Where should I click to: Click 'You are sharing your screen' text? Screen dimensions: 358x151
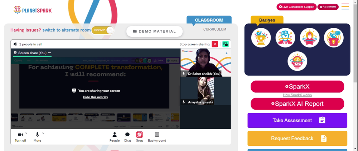pyautogui.click(x=99, y=91)
